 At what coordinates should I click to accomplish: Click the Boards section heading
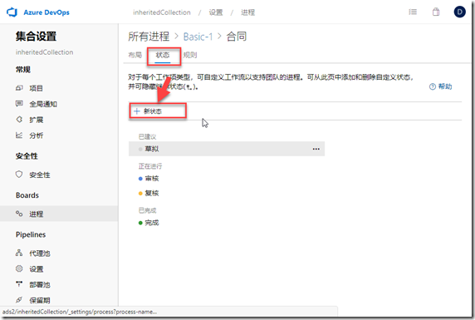[x=27, y=195]
